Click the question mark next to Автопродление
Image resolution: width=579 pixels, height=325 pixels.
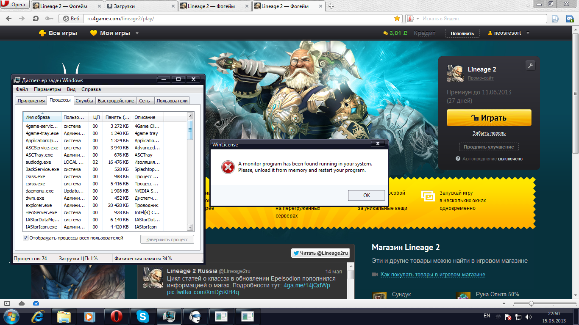(458, 159)
